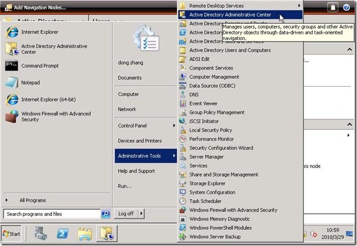Open Internet Explorer from pinned list icon

pos(12,32)
